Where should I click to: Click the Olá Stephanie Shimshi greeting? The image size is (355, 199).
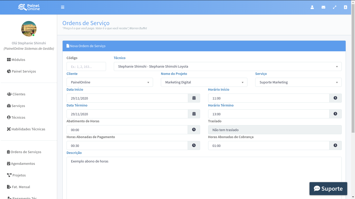(29, 43)
